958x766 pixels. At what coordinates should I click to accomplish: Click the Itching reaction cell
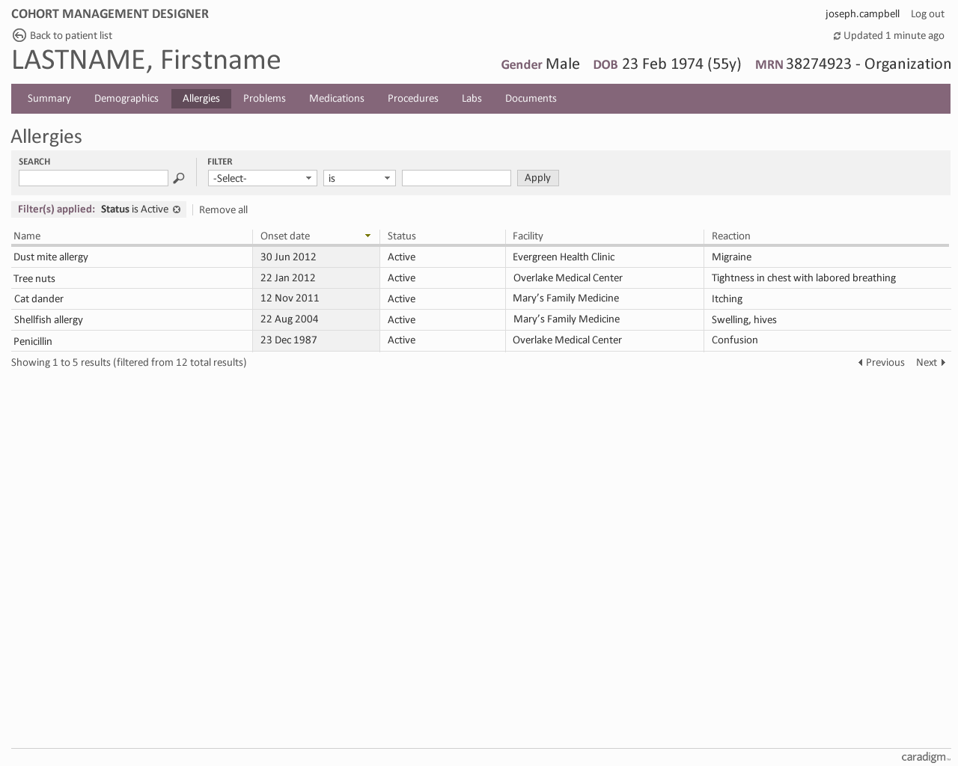point(727,298)
